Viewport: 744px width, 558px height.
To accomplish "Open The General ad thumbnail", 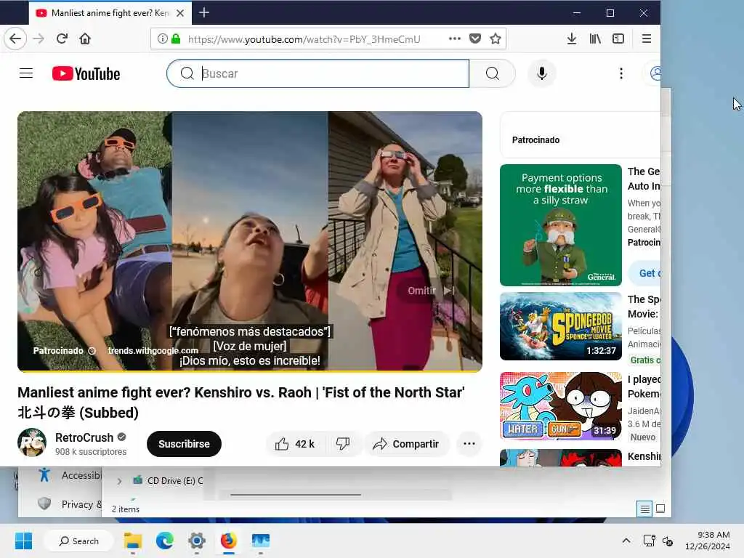I will click(x=561, y=225).
